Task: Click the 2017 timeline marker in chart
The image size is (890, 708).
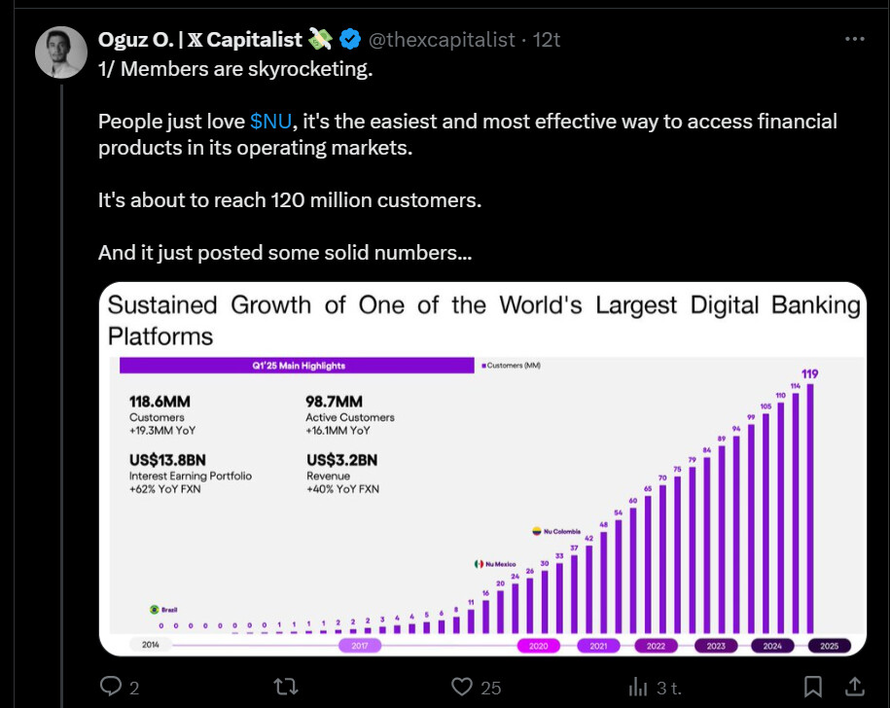Action: (x=358, y=645)
